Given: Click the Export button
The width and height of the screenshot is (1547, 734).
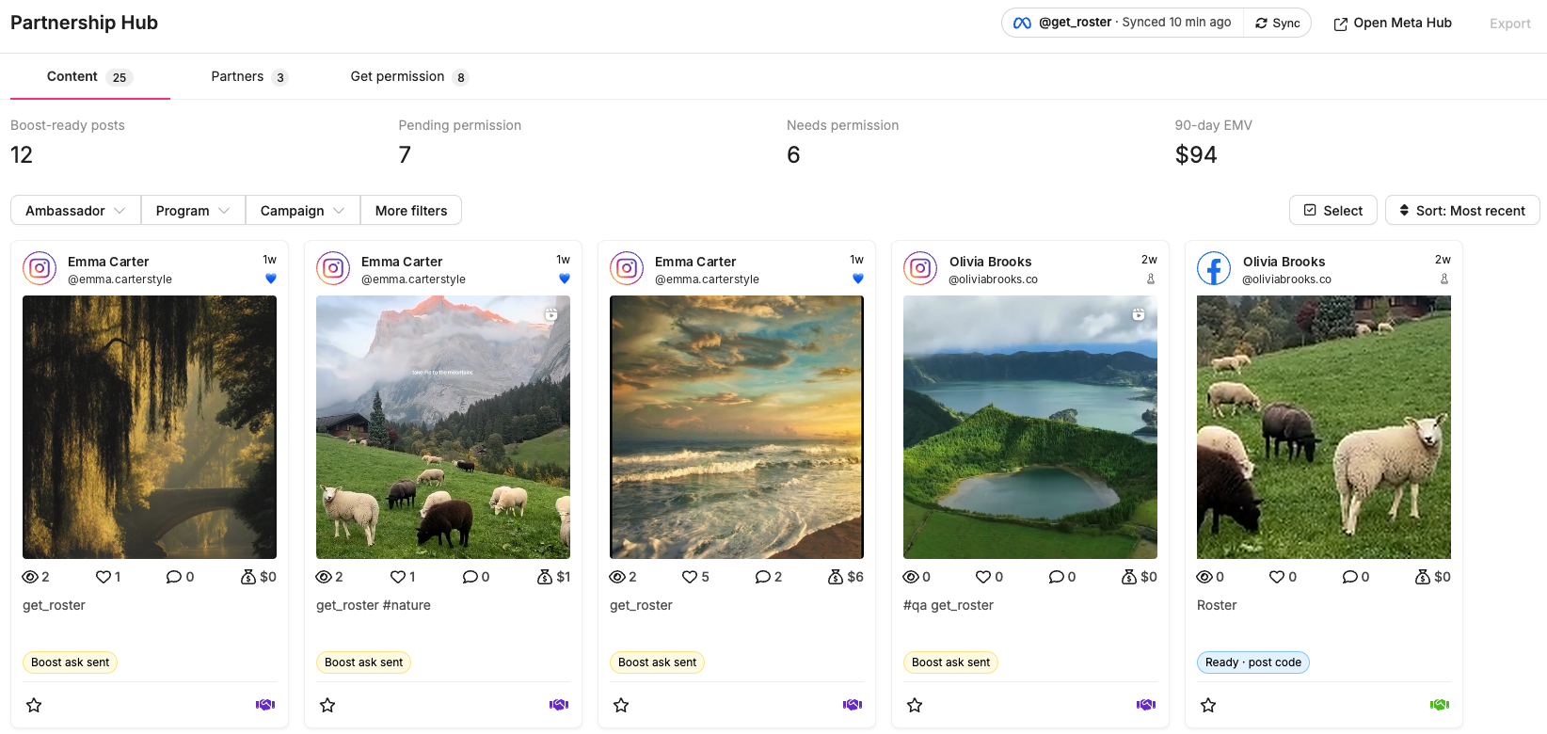Looking at the screenshot, I should click(1510, 24).
